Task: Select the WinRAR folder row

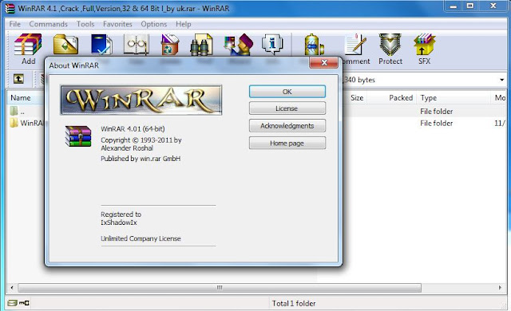Action: click(x=26, y=124)
